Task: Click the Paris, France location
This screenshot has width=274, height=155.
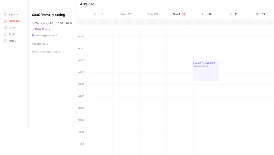Action: point(43,29)
